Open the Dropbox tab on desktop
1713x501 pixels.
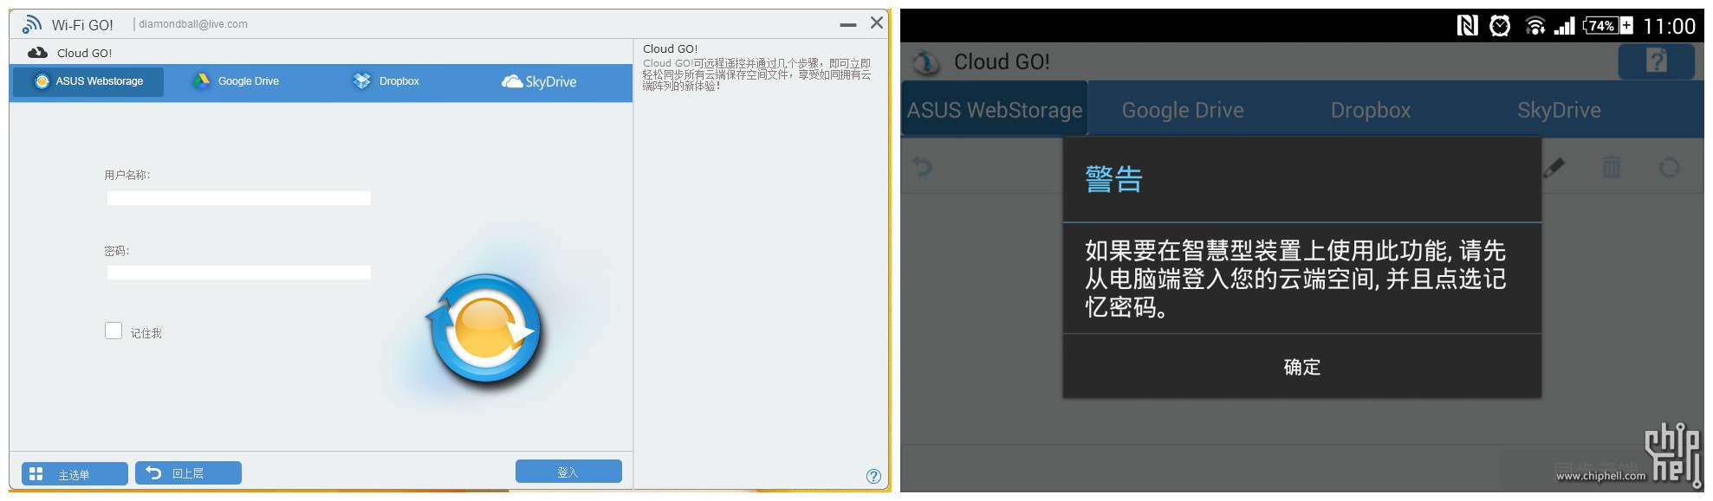(x=386, y=81)
